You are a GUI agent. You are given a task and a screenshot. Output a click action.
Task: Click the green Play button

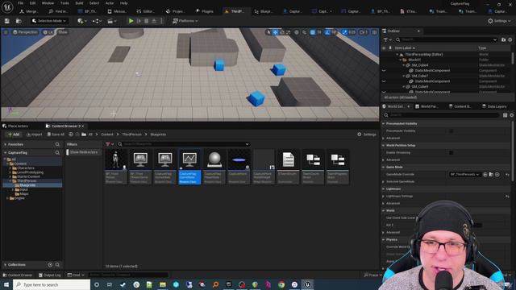click(x=131, y=21)
